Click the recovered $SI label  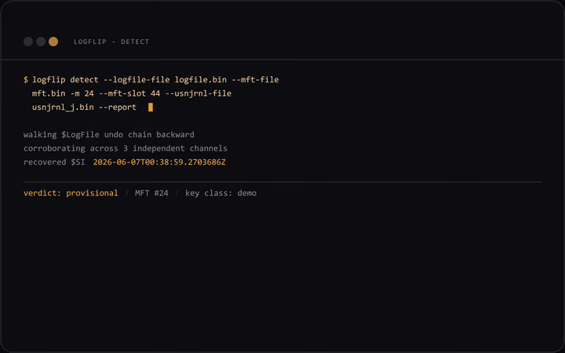click(54, 162)
